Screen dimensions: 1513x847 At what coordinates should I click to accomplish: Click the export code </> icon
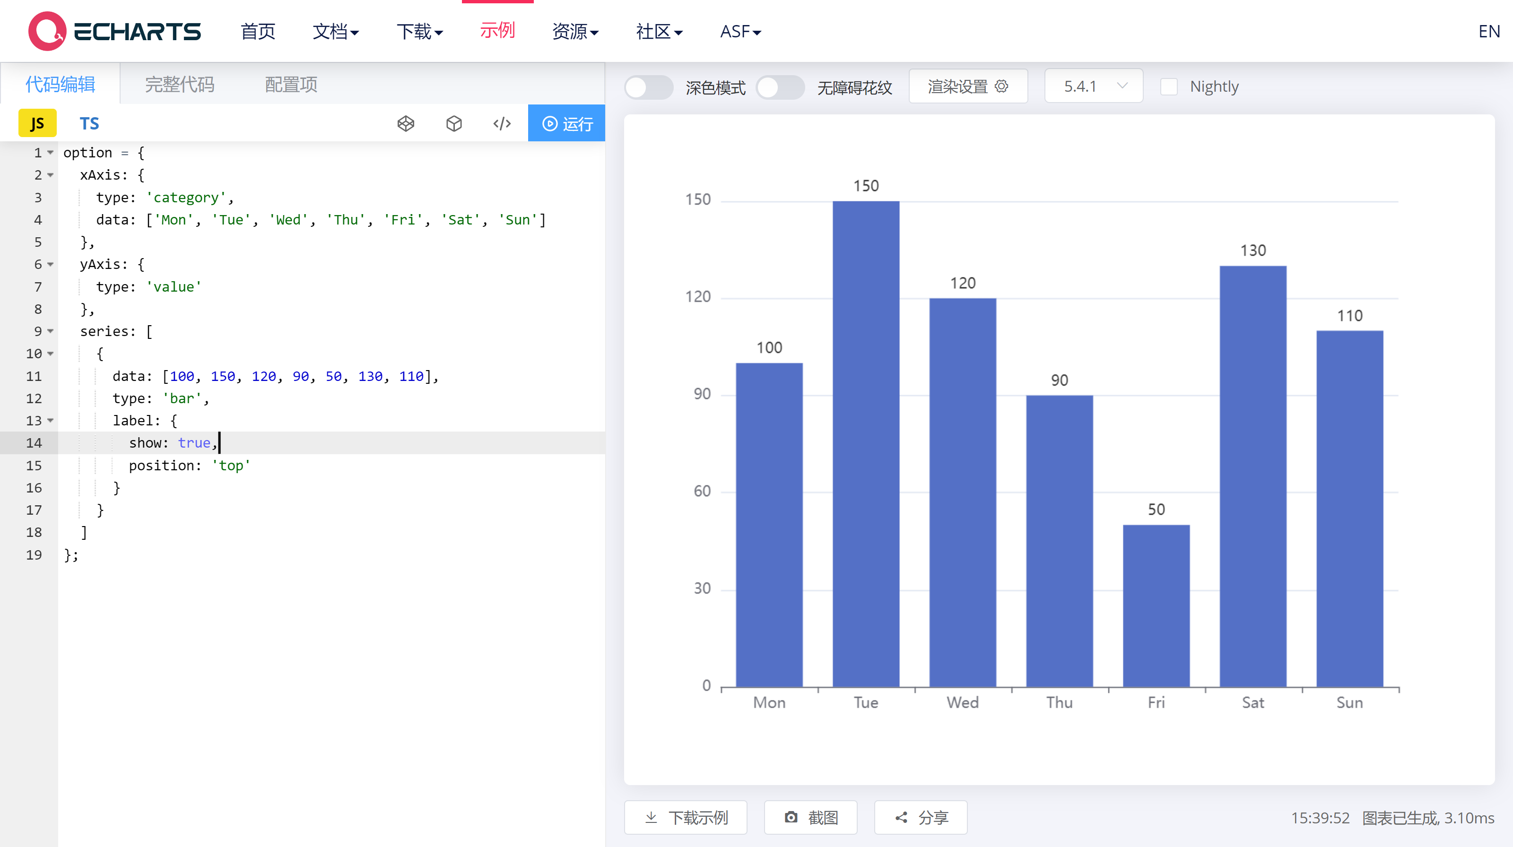tap(502, 123)
